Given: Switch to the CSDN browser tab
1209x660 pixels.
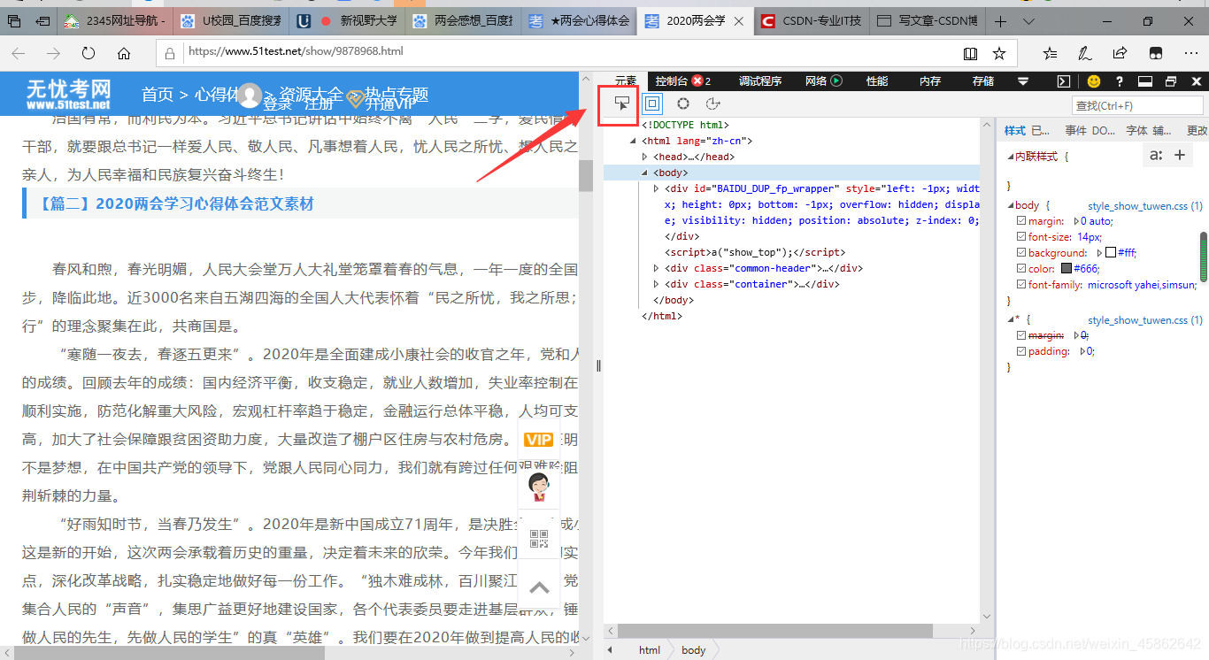Looking at the screenshot, I should 812,20.
